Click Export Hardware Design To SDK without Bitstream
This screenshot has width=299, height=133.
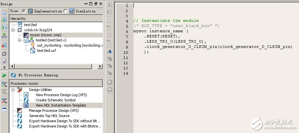(x=65, y=121)
